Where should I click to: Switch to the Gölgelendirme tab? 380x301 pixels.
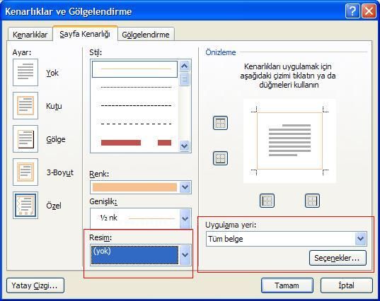[x=146, y=35]
